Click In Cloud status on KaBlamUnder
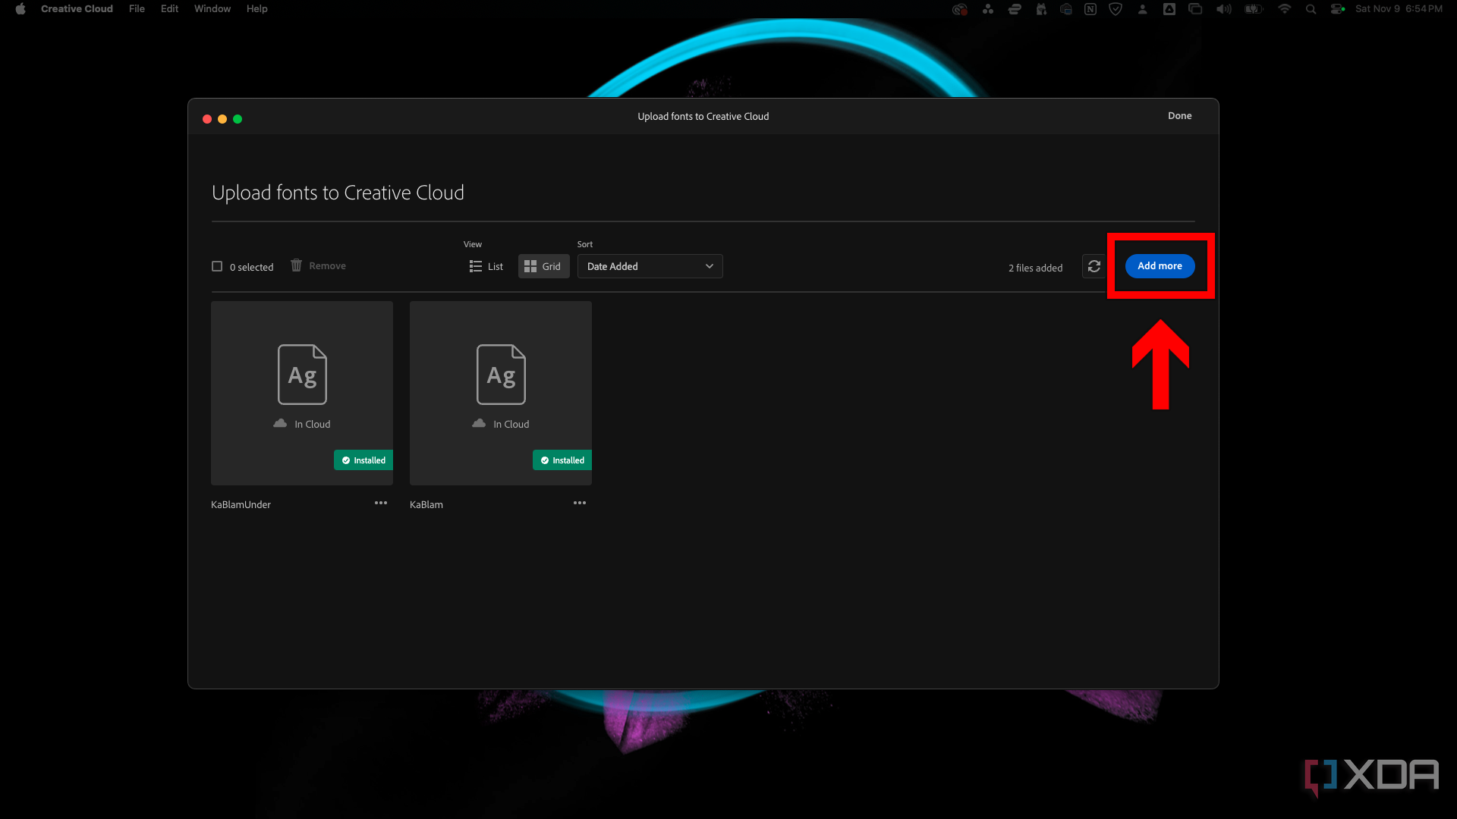 click(x=302, y=424)
